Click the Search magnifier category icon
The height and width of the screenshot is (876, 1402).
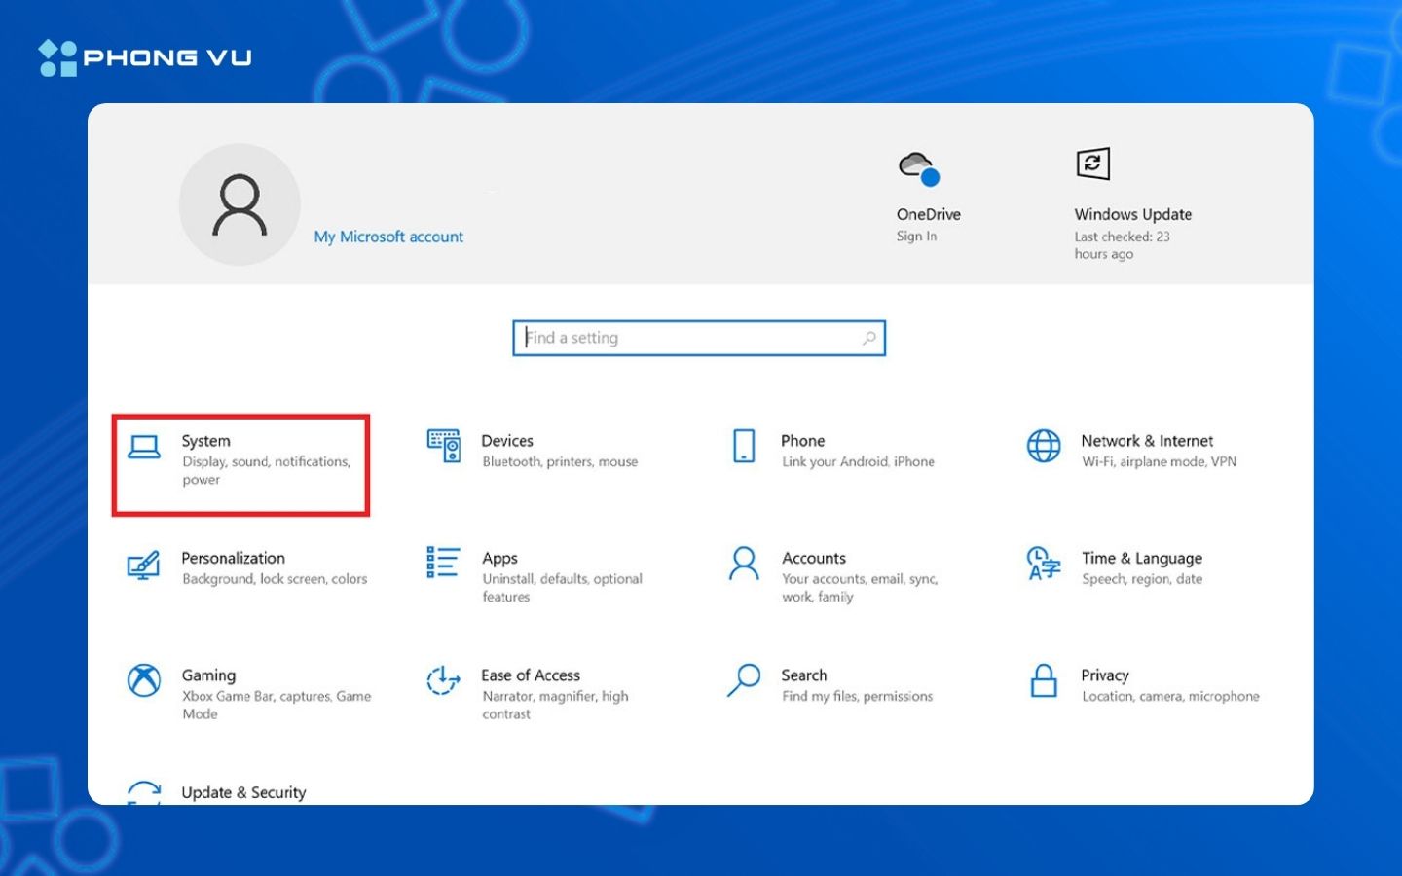744,680
